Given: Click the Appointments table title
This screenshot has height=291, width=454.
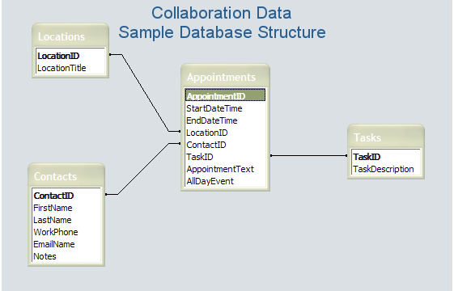Looking at the screenshot, I should [x=221, y=78].
